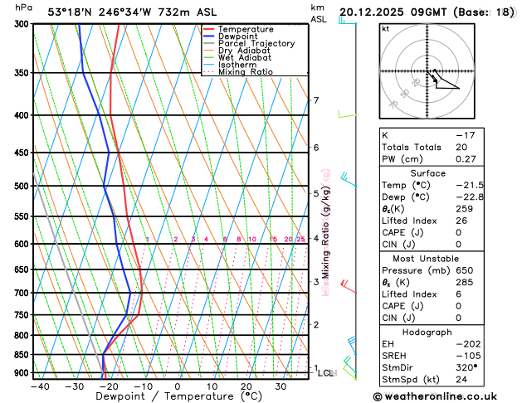Click the 'km ASL' altitude axis label
The width and height of the screenshot is (522, 403).
tap(319, 13)
